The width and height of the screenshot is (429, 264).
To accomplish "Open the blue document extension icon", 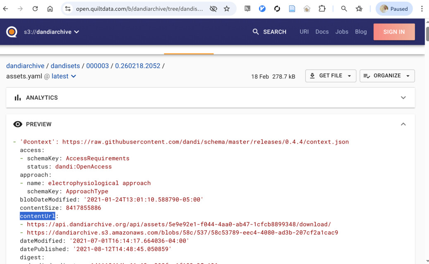I will [292, 9].
